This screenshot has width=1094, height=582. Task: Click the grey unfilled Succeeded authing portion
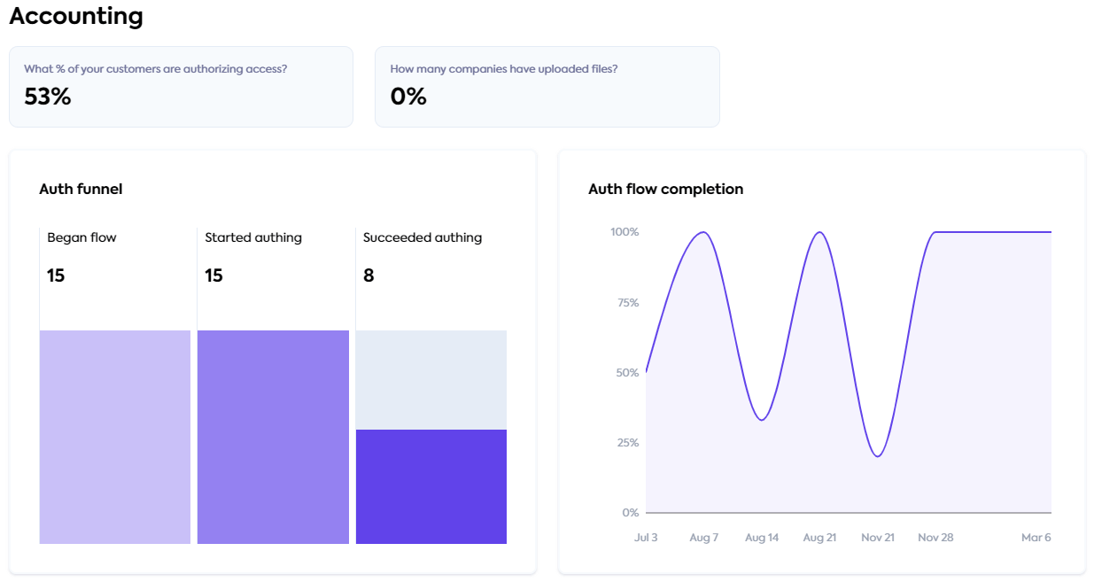point(431,379)
